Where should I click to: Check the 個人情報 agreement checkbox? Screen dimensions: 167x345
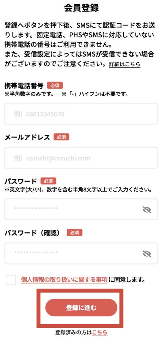coord(11,280)
